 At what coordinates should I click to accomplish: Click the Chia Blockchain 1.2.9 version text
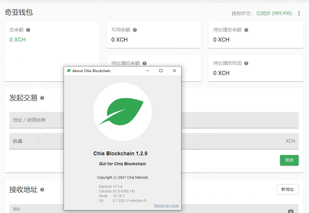(120, 154)
